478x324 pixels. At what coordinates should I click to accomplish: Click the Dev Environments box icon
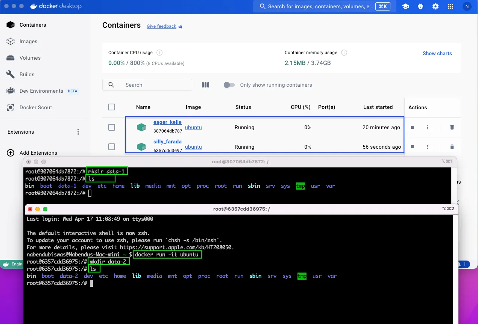coord(11,91)
